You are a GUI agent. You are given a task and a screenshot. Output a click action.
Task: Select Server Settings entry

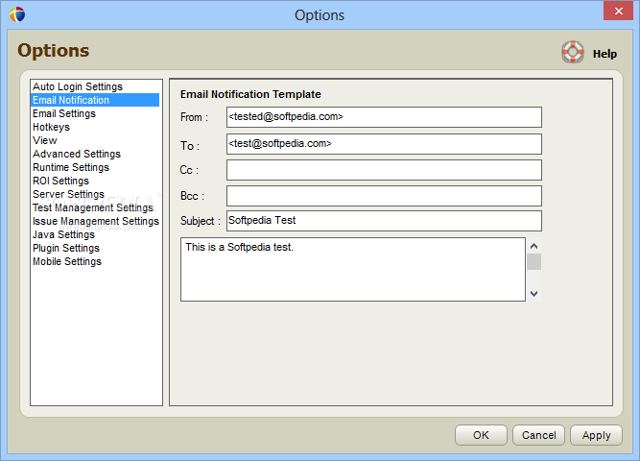click(95, 195)
